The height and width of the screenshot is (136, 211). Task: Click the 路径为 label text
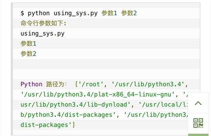click(56, 84)
